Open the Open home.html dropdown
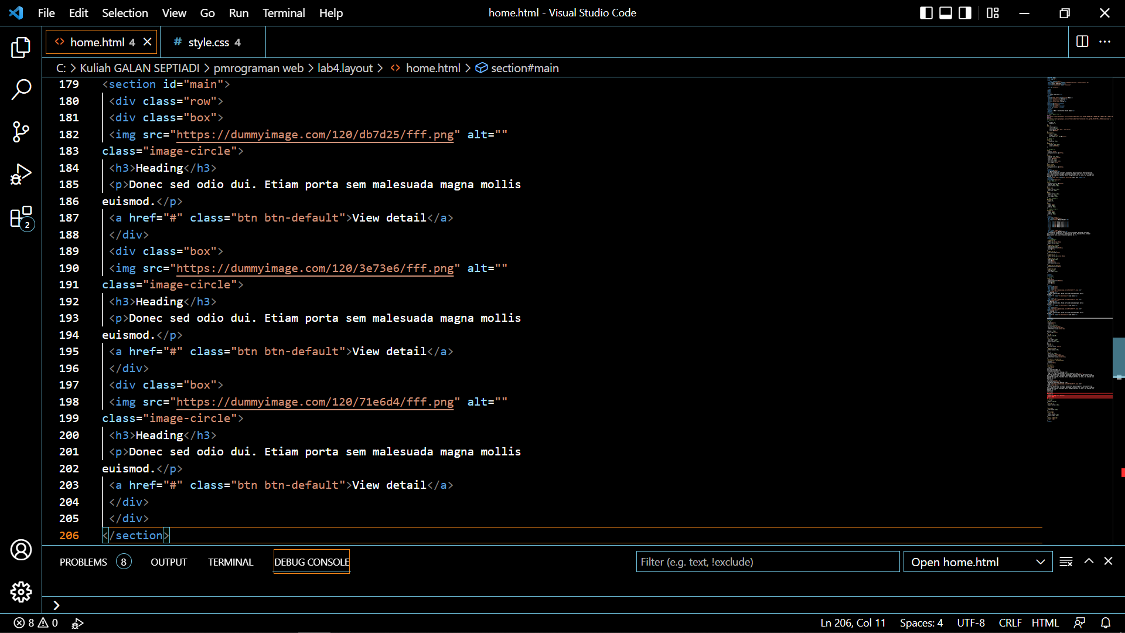This screenshot has width=1125, height=633. (x=977, y=561)
